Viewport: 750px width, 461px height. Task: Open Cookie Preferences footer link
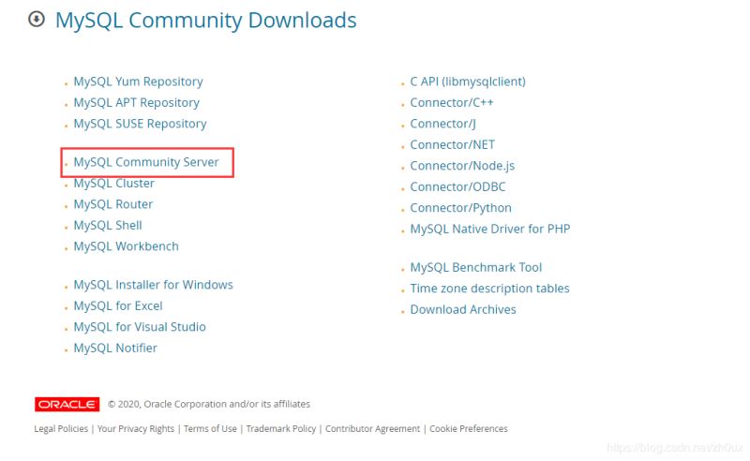469,428
